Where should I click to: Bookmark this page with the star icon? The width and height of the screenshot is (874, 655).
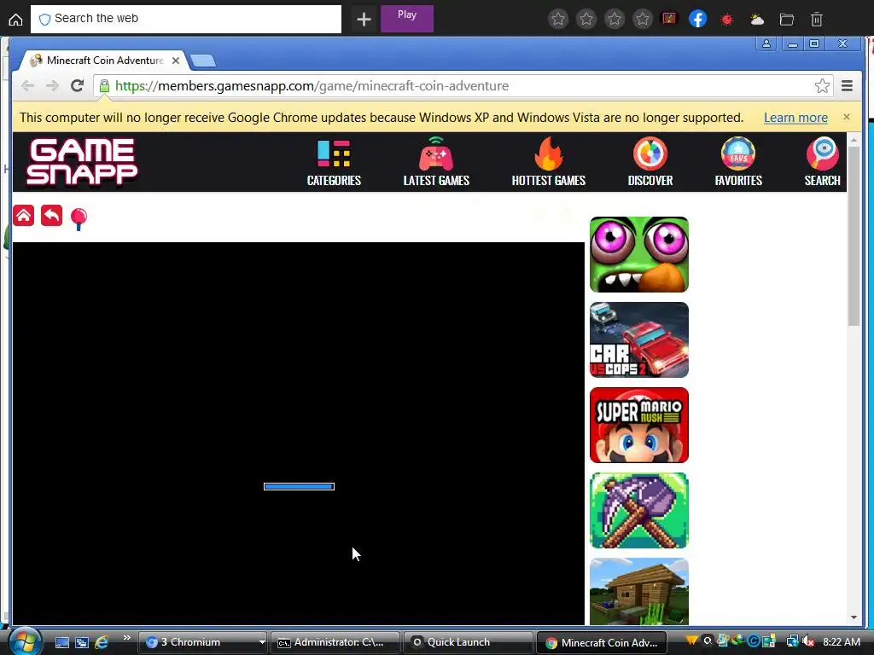point(822,86)
